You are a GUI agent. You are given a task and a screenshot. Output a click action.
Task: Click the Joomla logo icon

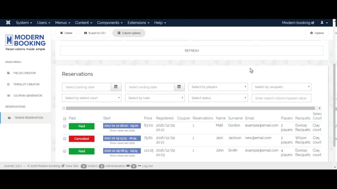pyautogui.click(x=8, y=23)
